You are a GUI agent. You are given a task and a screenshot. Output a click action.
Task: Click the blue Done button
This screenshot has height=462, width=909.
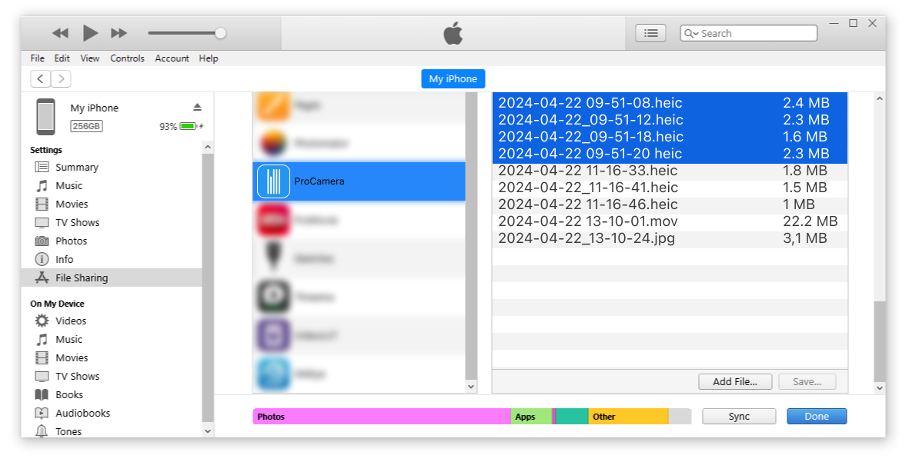[x=816, y=416]
